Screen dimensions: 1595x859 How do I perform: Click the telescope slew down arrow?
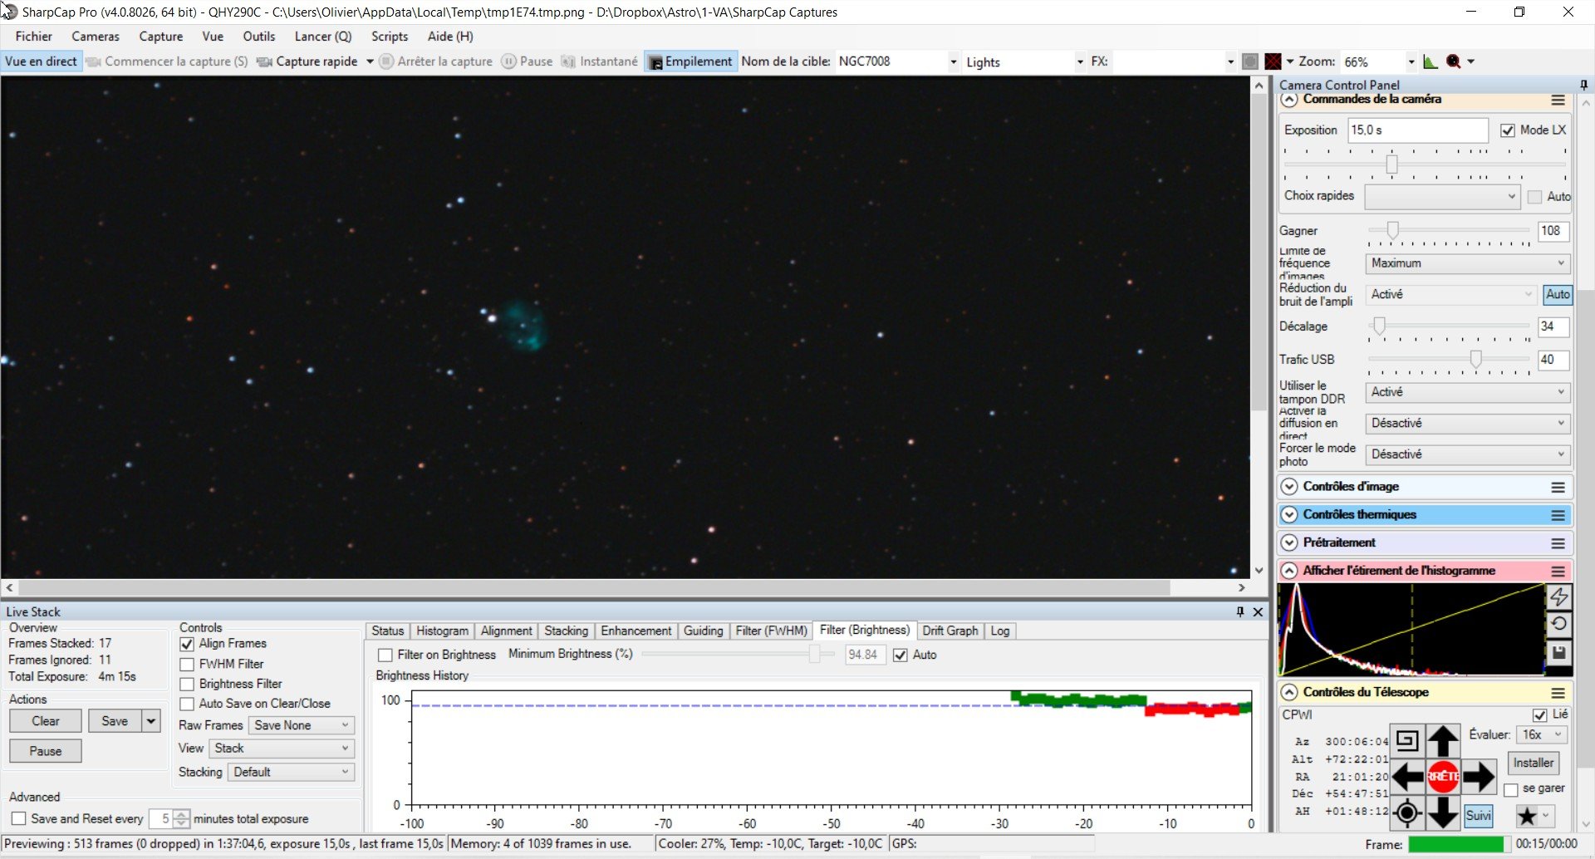[1443, 812]
